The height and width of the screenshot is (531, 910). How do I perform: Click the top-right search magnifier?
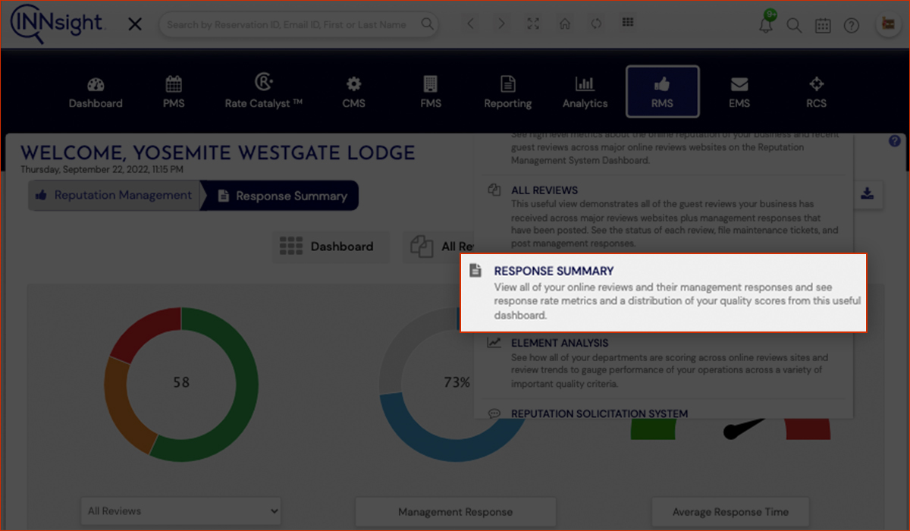794,26
